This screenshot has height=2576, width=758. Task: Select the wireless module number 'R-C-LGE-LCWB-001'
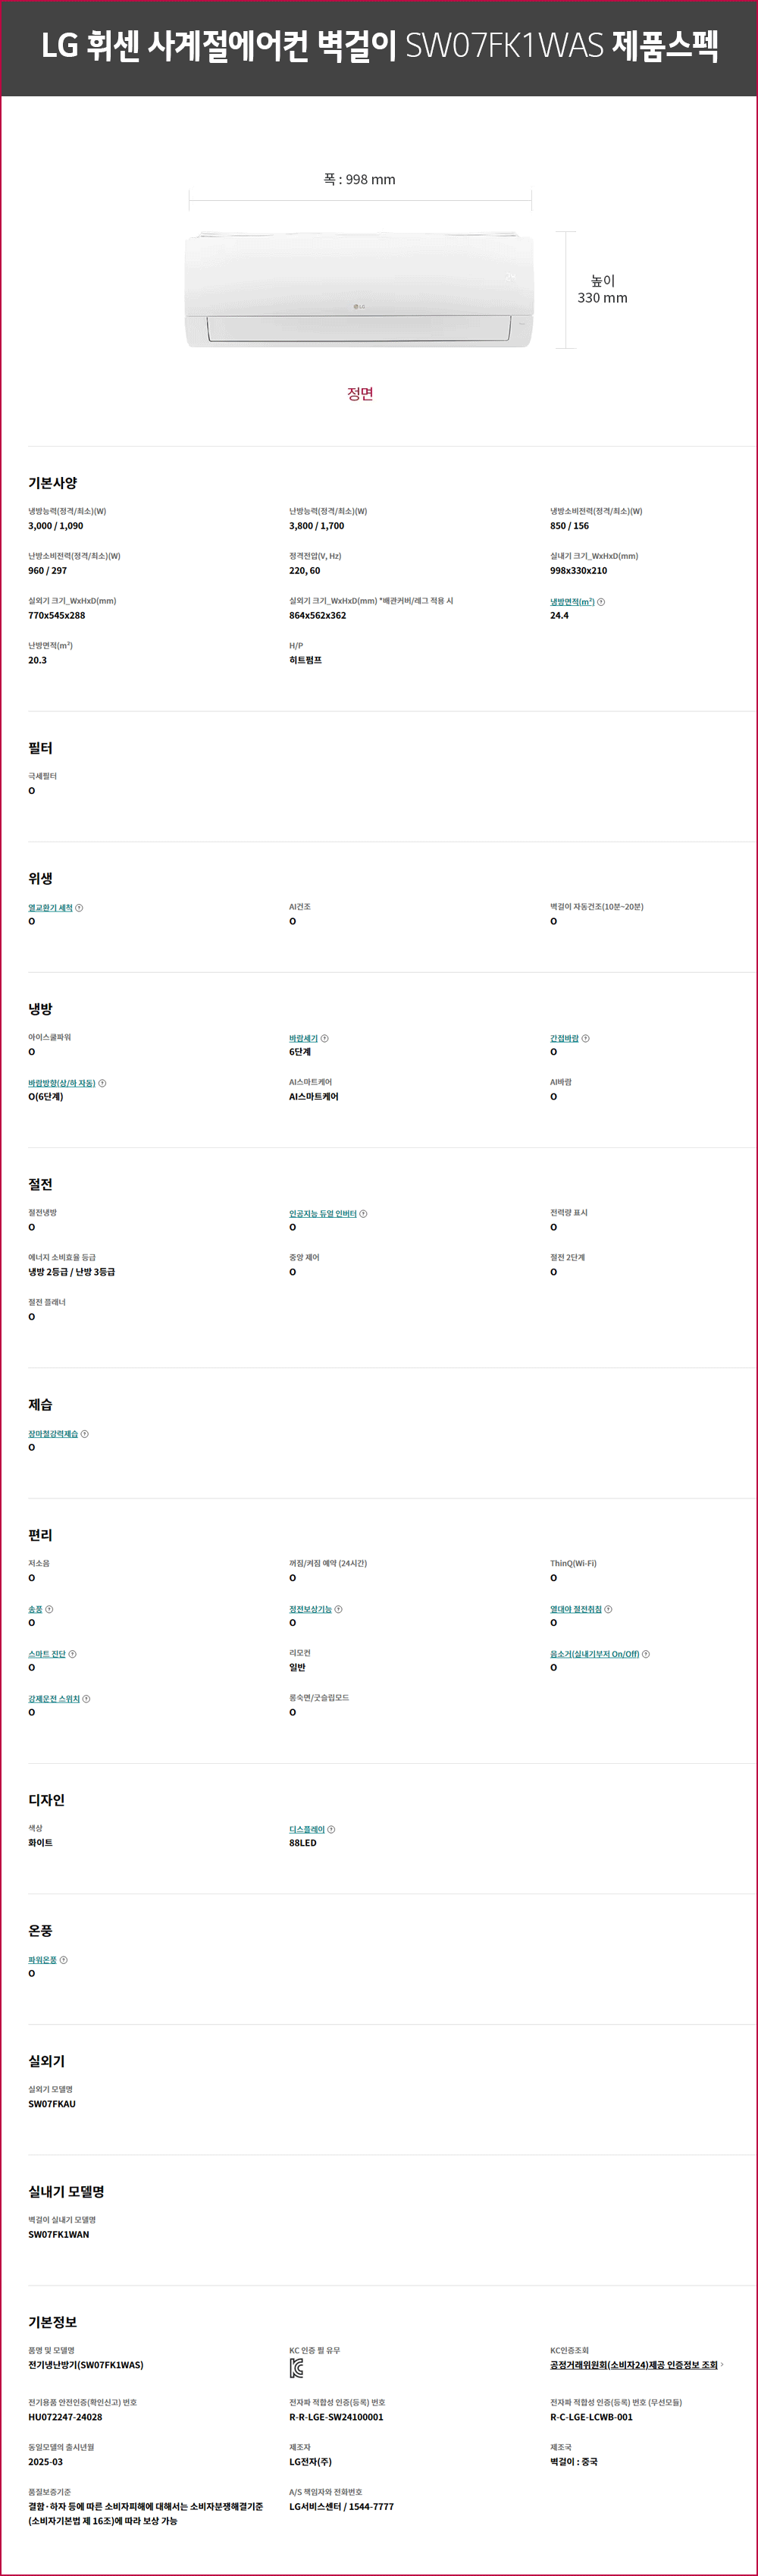[591, 2417]
